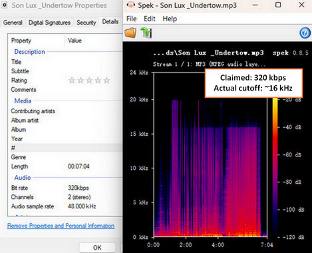Click the Value column header

tap(75, 41)
